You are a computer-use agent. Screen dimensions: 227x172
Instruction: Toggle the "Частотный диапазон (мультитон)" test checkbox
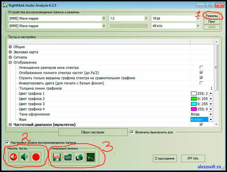(201, 124)
